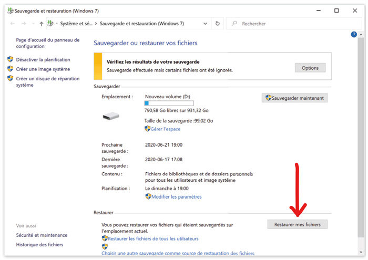Click shield icon next to Désactiver la planification

11,59
